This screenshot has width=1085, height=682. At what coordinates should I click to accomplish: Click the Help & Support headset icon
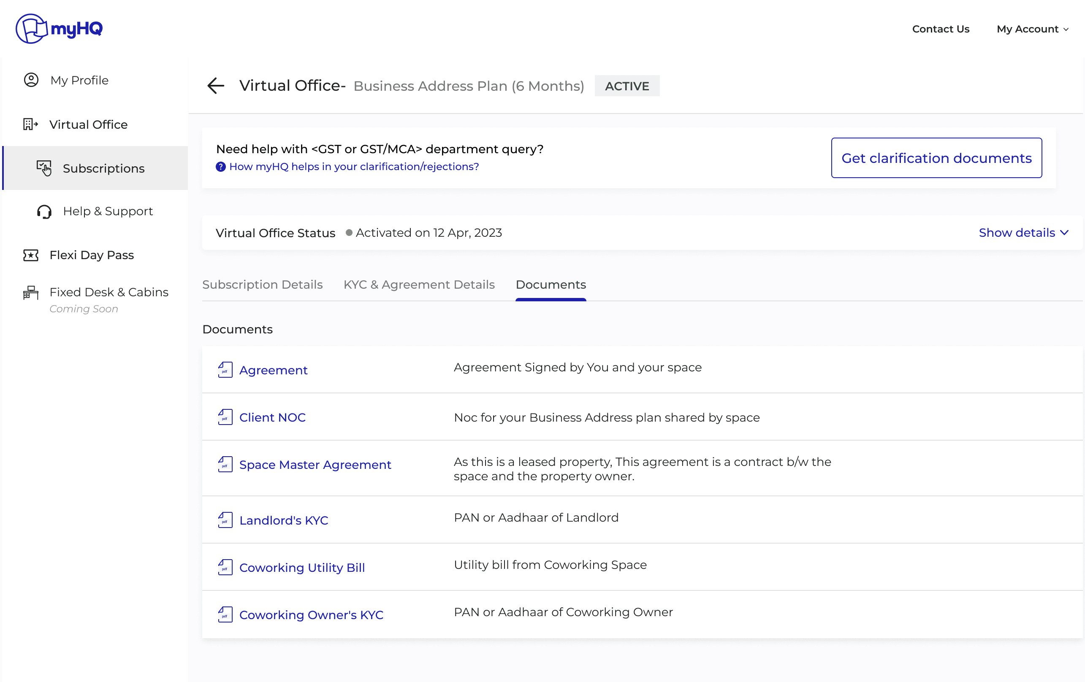44,211
